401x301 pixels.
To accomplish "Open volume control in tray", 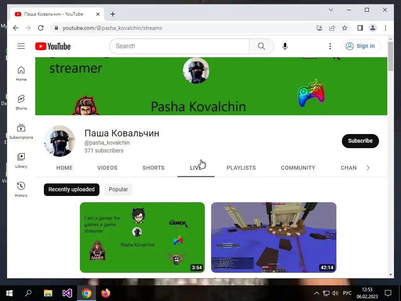I will click(335, 293).
